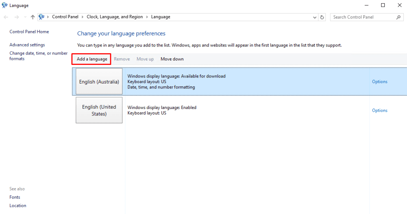The height and width of the screenshot is (214, 407).
Task: Click the Language icon in address bar
Action: tap(41, 17)
